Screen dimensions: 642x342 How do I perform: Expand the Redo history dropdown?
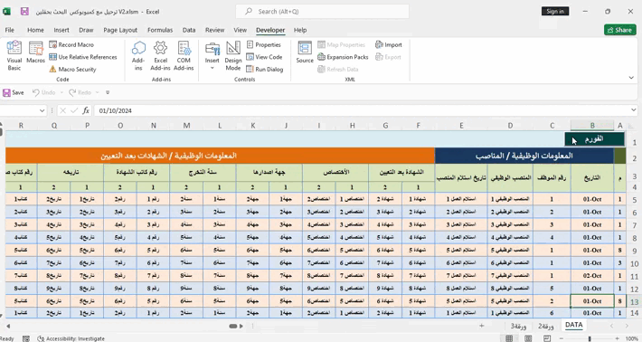coord(98,92)
